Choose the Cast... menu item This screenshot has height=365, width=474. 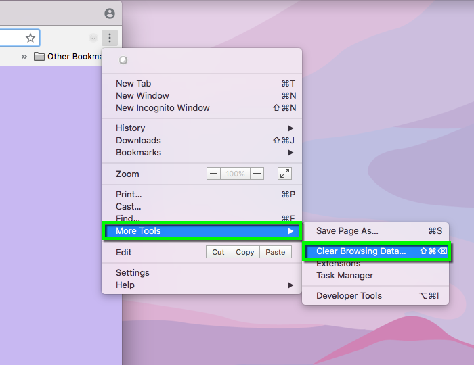tap(202, 206)
